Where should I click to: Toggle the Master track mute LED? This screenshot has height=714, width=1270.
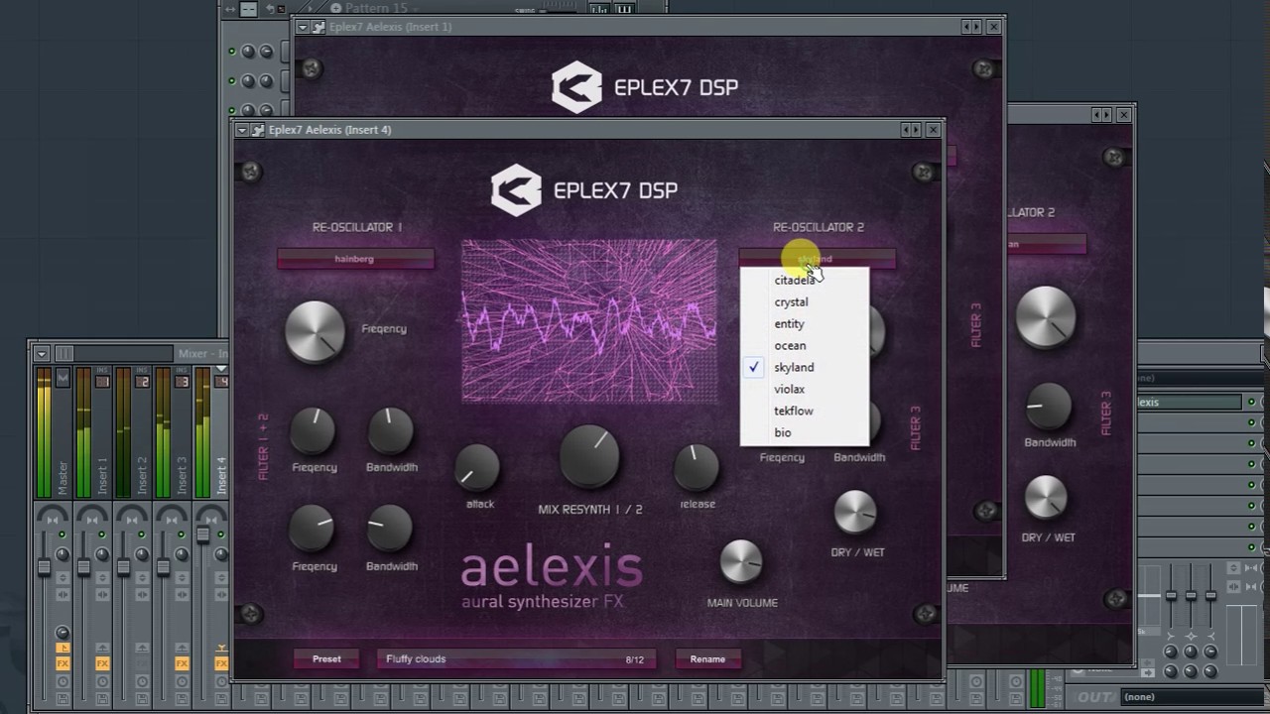(x=62, y=534)
